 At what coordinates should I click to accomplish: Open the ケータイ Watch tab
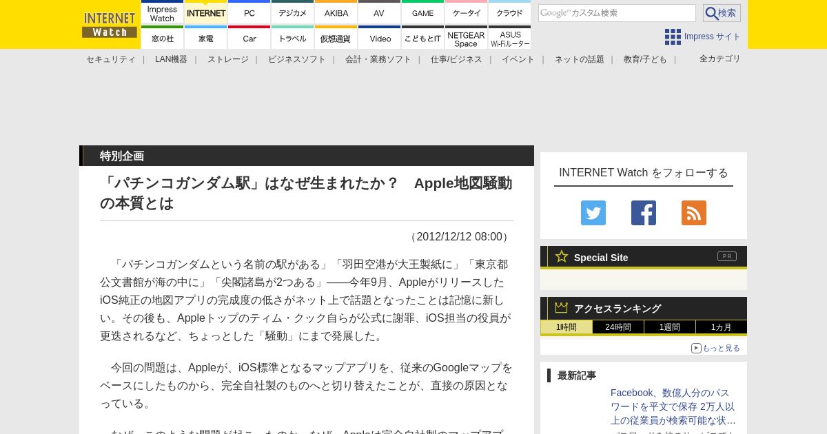[x=467, y=12]
